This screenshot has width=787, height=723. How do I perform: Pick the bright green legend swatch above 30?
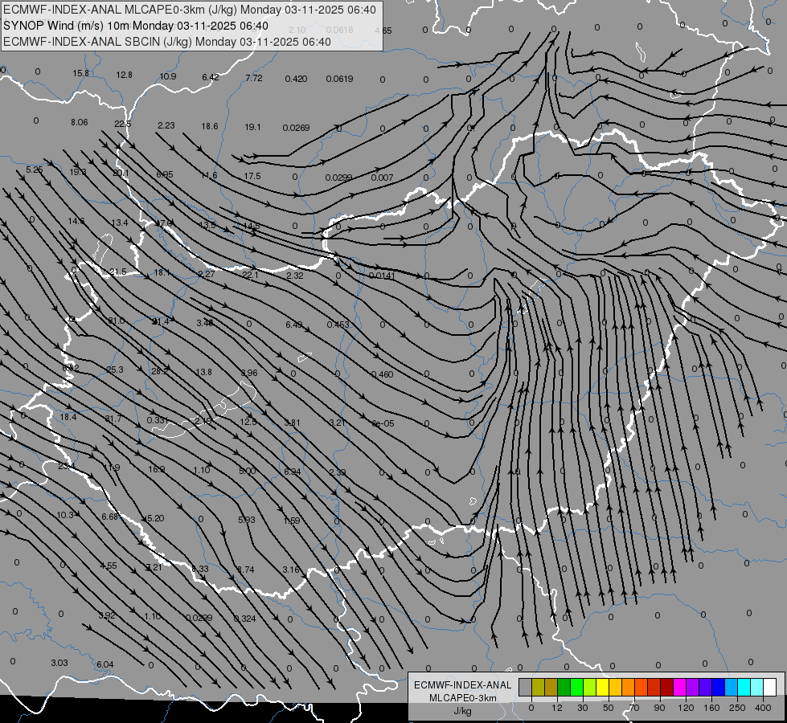pos(577,687)
